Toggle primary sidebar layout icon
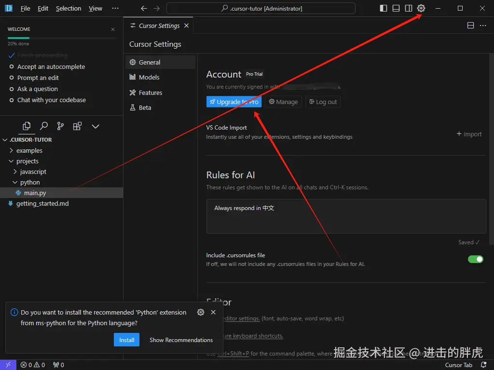The image size is (494, 370). pos(383,8)
